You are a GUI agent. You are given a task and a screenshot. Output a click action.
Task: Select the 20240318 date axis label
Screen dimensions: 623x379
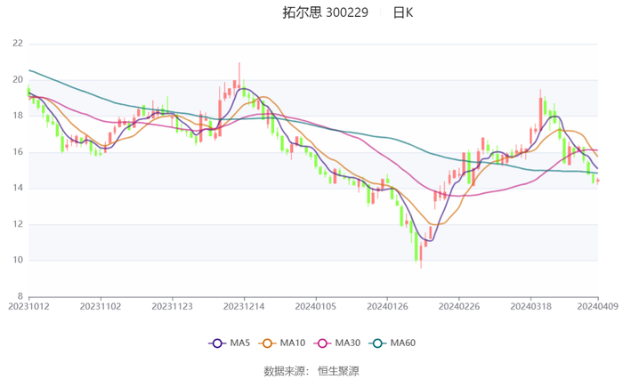pos(530,305)
